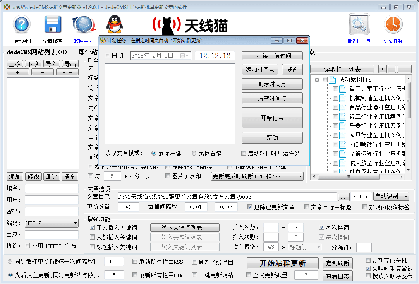Click the 12:12:12 time field
This screenshot has height=284, width=419.
(x=215, y=55)
